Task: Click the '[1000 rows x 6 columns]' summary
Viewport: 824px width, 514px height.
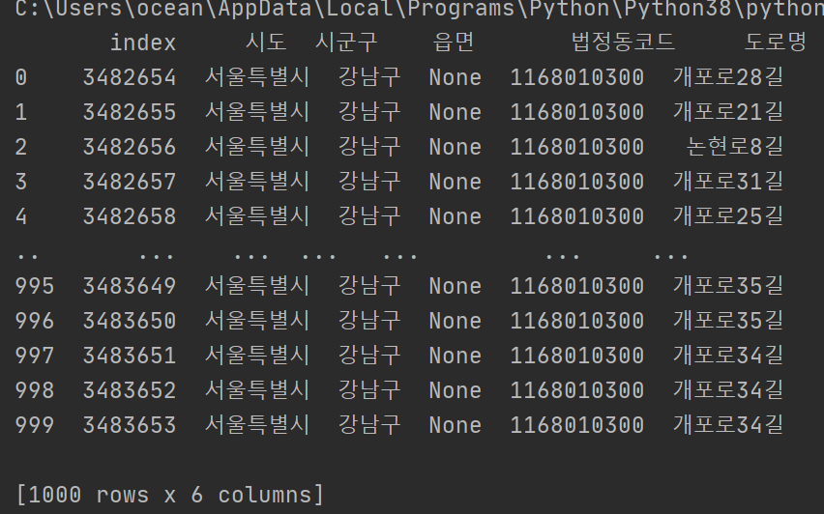Action: 170,495
